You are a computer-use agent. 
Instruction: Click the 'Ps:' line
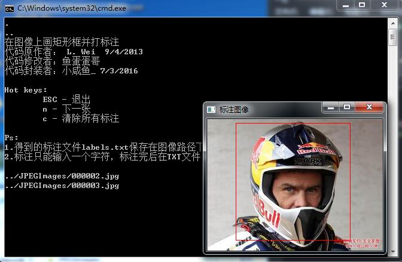click(x=11, y=138)
